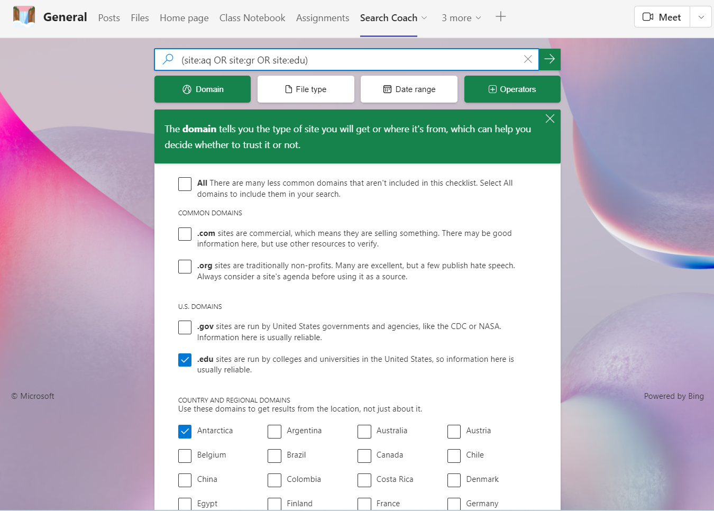Uncheck the Antarctica checkbox
The image size is (714, 511).
pyautogui.click(x=185, y=432)
